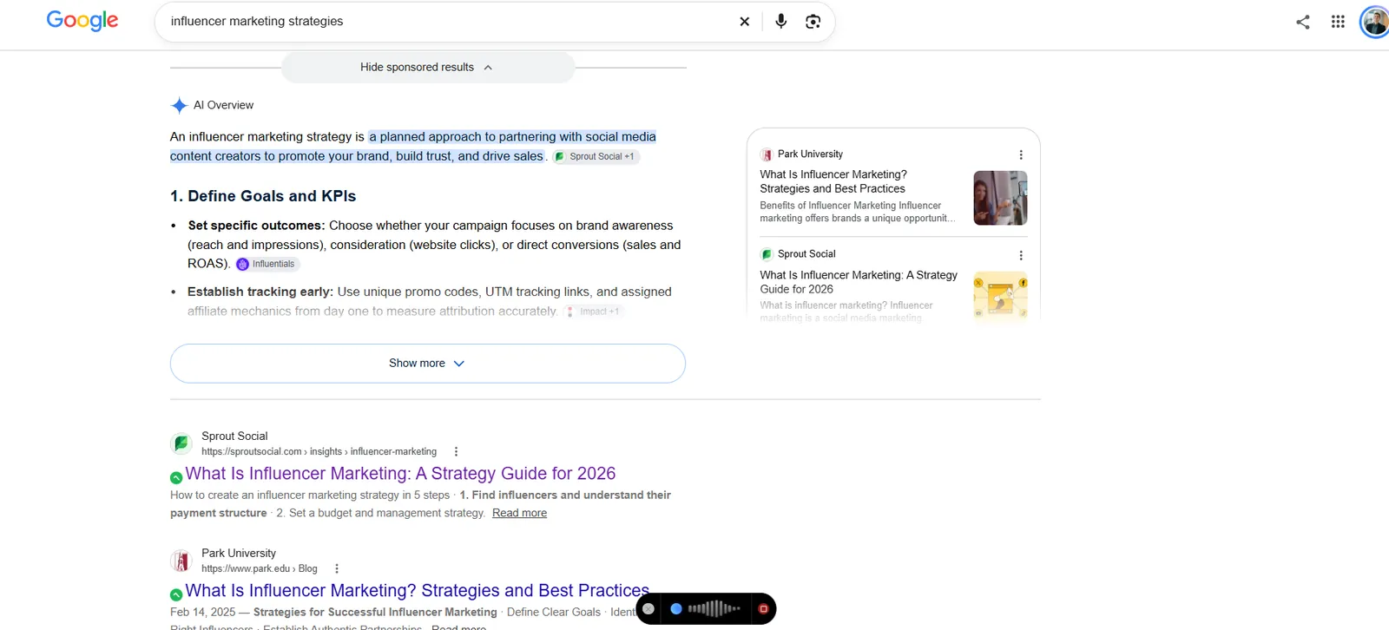Click Park University side card thumbnail image

tap(1000, 198)
